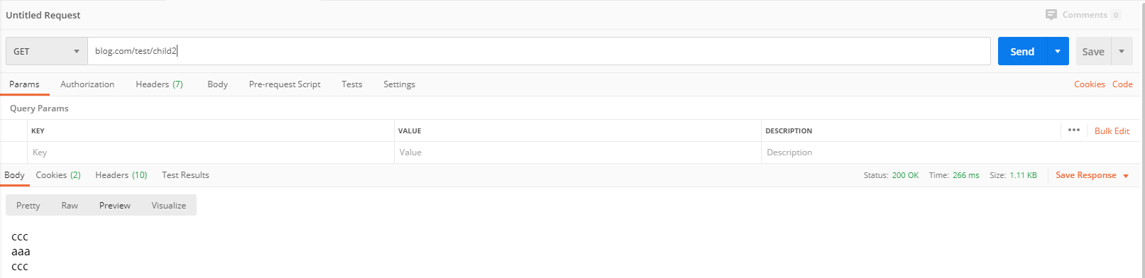Send the request
The image size is (1145, 278).
pos(1022,51)
